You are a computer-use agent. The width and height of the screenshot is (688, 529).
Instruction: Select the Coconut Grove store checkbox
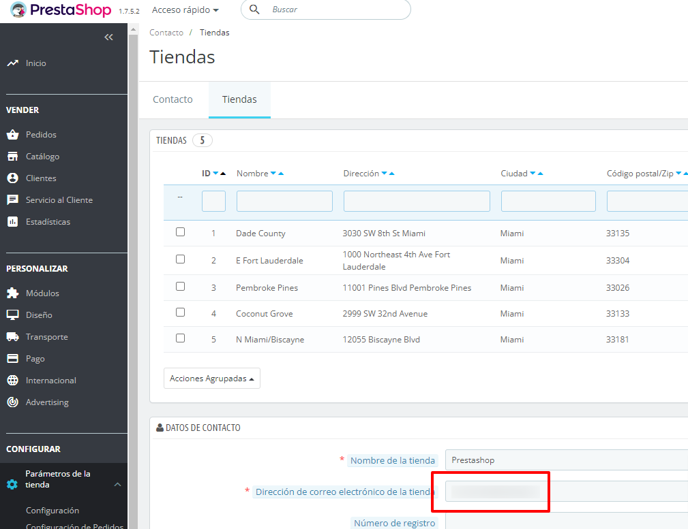click(x=180, y=312)
